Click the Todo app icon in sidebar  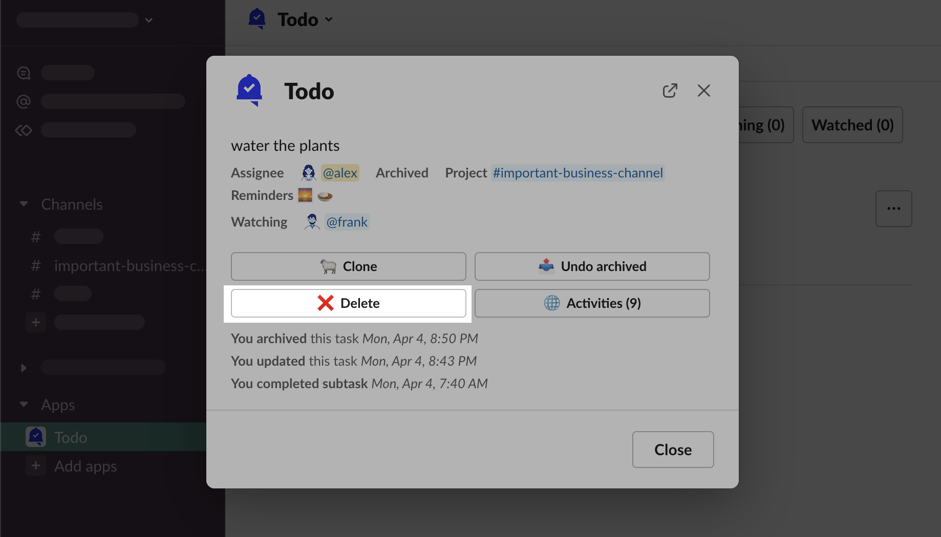click(x=36, y=437)
